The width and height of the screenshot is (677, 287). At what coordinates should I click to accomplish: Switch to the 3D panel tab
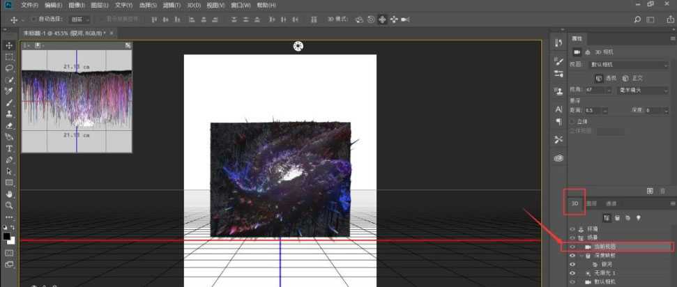pyautogui.click(x=575, y=203)
